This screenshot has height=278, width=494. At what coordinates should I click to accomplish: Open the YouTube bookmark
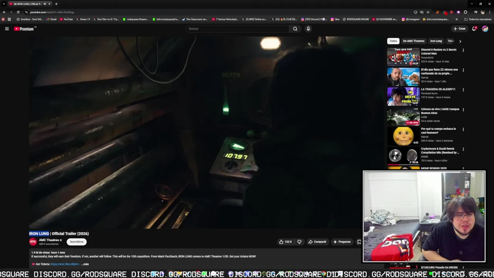[66, 19]
